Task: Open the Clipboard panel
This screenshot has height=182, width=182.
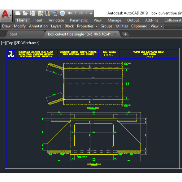Action: 139,26
